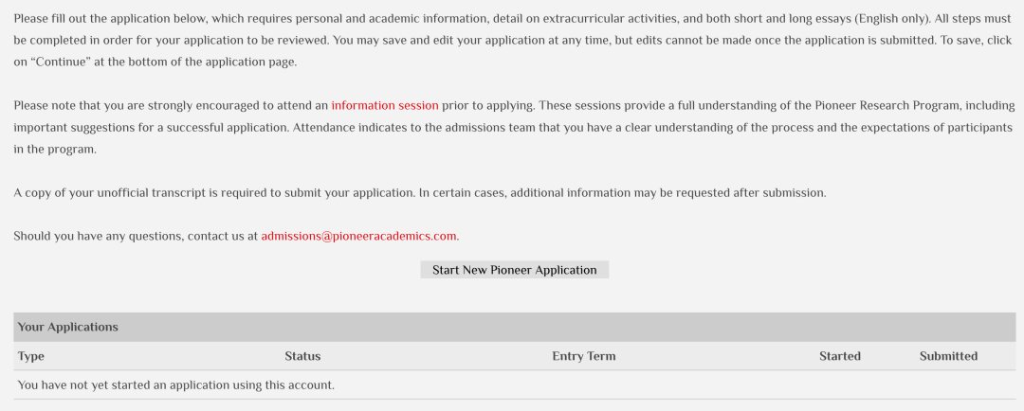
Task: Click the 'You have not yet started an application' row
Action: pyautogui.click(x=515, y=384)
